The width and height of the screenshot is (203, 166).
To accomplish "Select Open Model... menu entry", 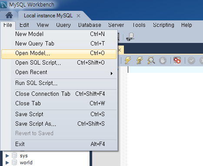I will tap(59, 54).
